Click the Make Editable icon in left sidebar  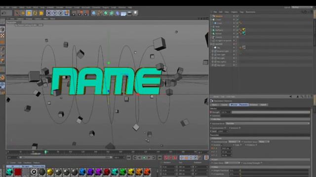[2, 21]
